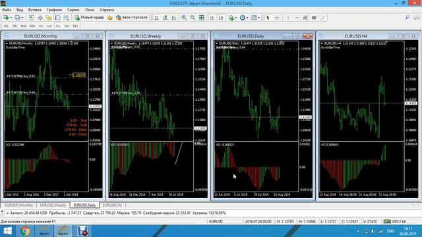Screen dimensions: 422x237
Task: Switch timeframe to H1
Action: pyautogui.click(x=41, y=26)
